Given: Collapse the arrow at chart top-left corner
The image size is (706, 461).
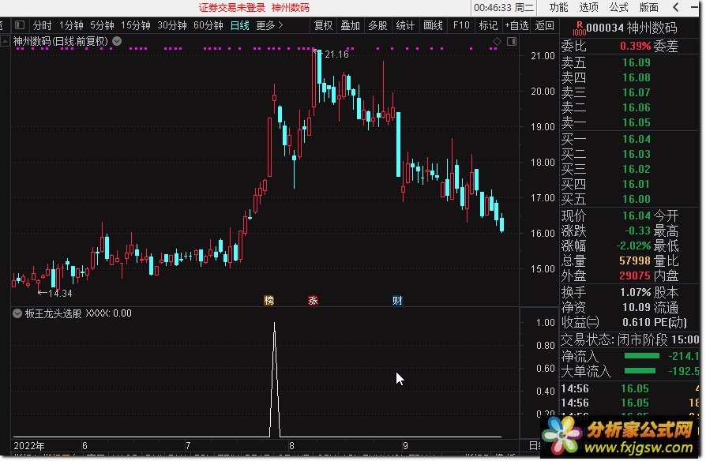Looking at the screenshot, I should pyautogui.click(x=5, y=41).
